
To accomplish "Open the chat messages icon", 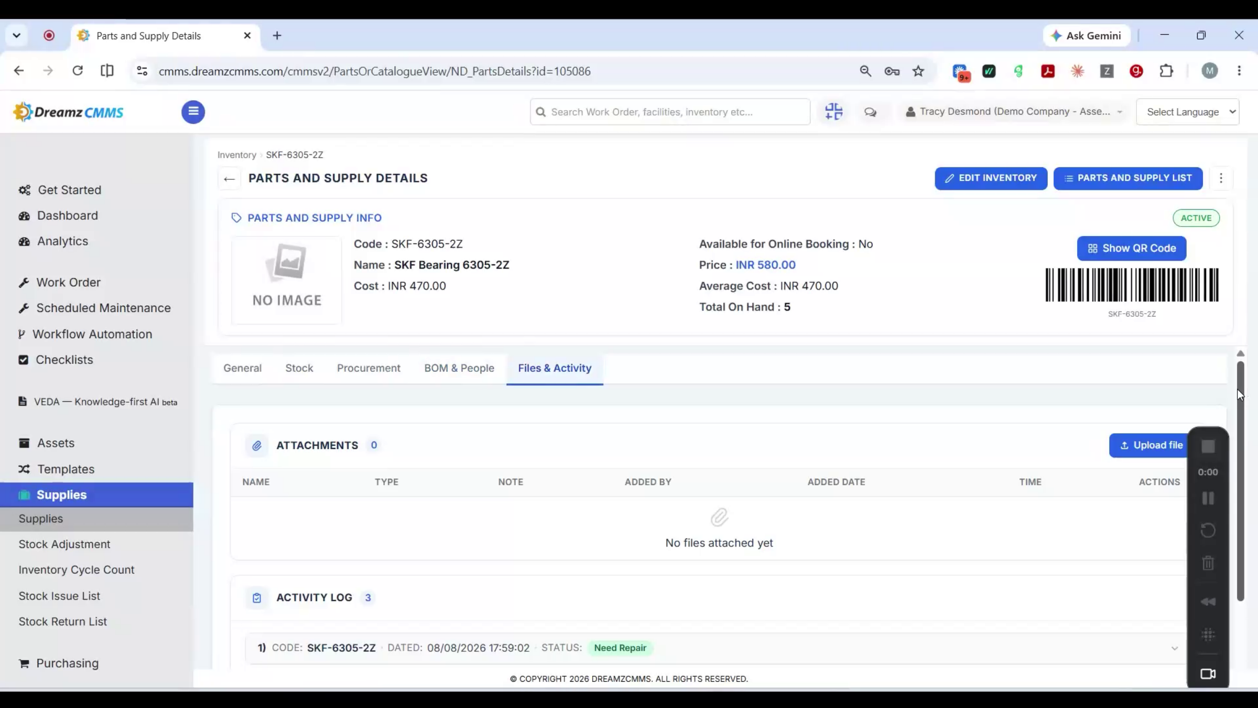I will (870, 112).
